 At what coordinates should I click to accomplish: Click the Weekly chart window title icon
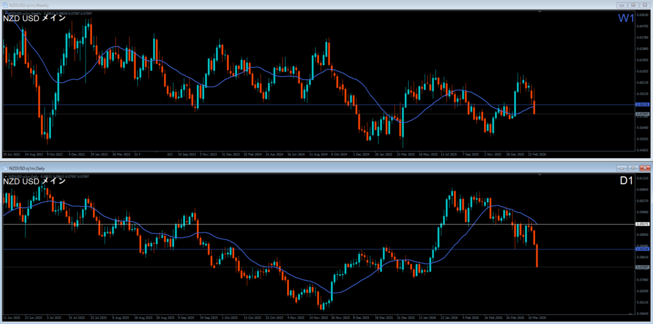click(x=4, y=5)
